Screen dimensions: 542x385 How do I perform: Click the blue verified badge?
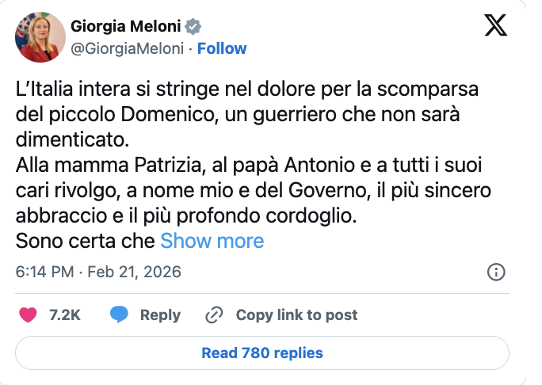(x=212, y=26)
